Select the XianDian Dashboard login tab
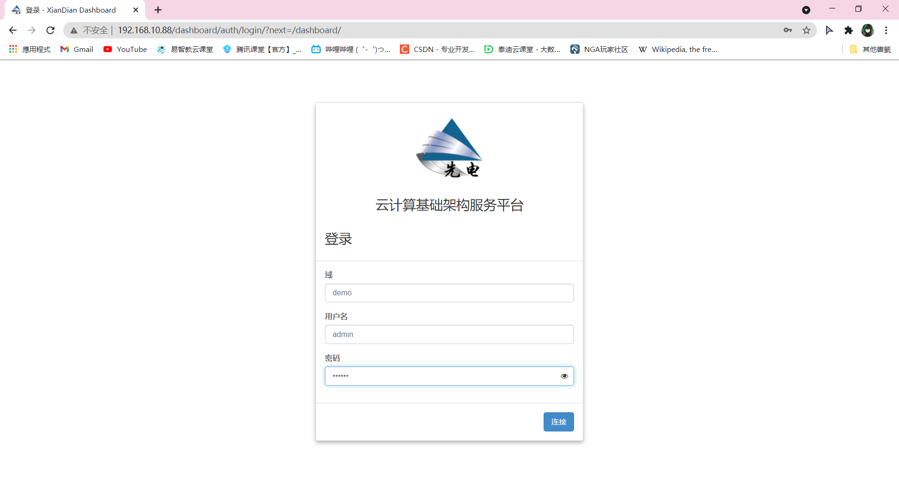Screen dimensions: 899x504 (75, 10)
